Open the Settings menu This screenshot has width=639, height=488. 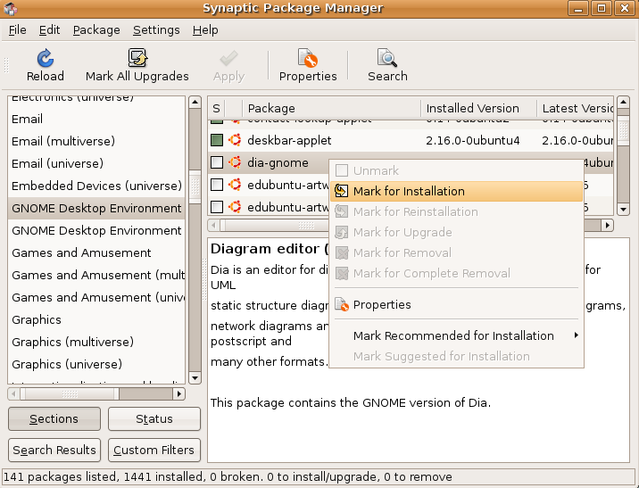(156, 30)
